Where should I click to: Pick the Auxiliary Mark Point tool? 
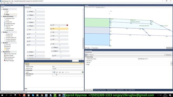(11, 41)
